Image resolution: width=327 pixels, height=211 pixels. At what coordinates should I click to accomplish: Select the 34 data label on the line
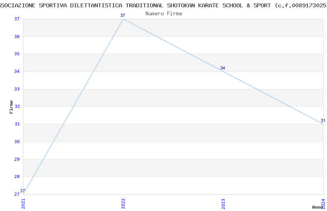(223, 68)
